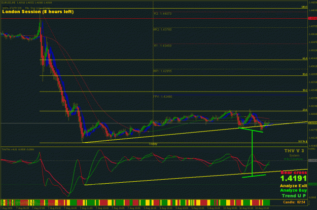Click the THVTrix indicator label in the lower panel
Viewport: 317px width, 210px height.
point(18,149)
